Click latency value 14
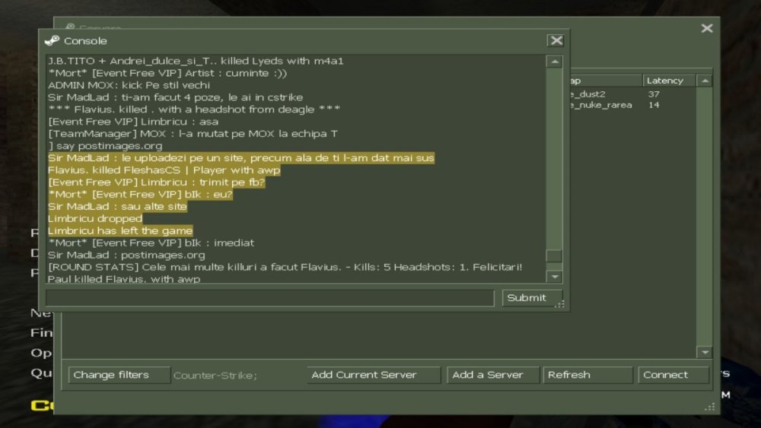The width and height of the screenshot is (761, 428). pyautogui.click(x=654, y=105)
